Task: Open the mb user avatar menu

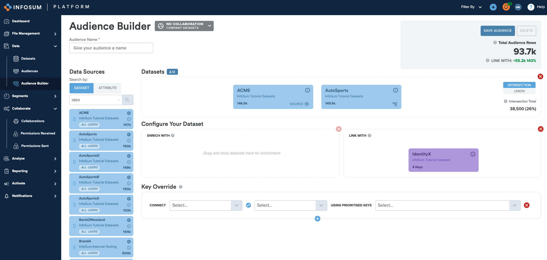Action: (518, 7)
